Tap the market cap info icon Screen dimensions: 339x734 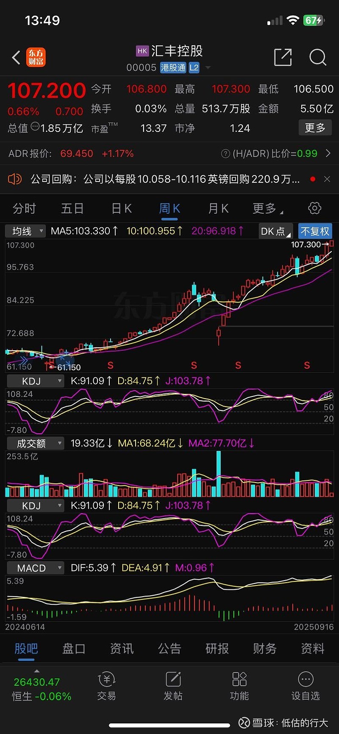[35, 127]
